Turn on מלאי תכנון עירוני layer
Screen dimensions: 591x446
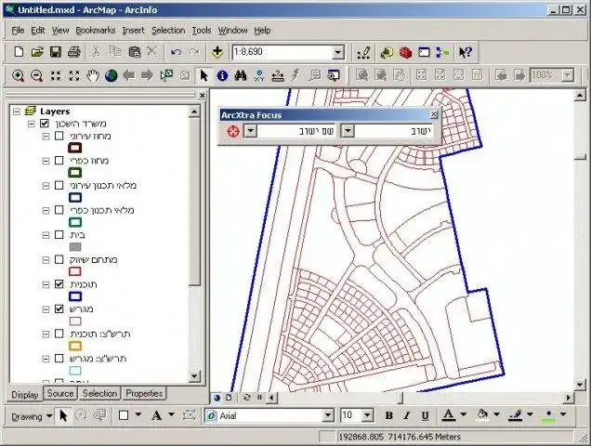click(x=59, y=185)
